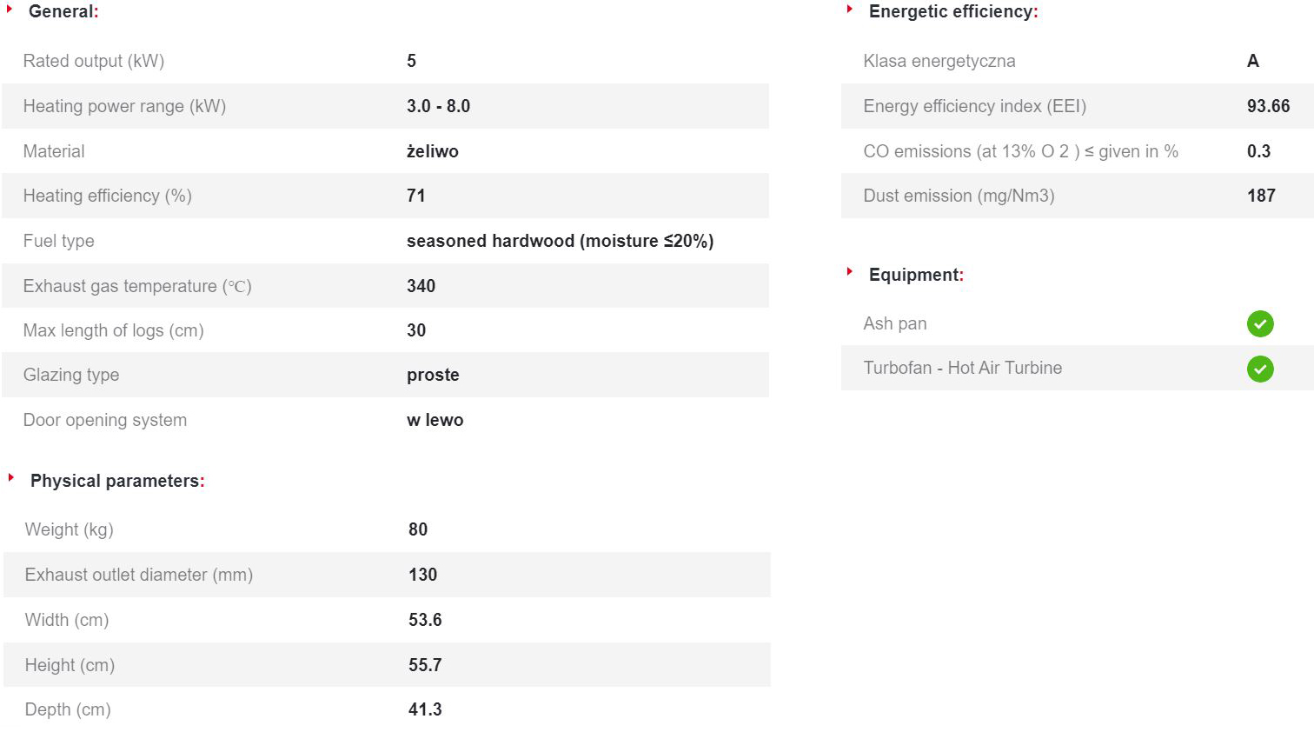Image resolution: width=1314 pixels, height=752 pixels.
Task: Click the Exhaust gas temperature row
Action: click(x=386, y=286)
